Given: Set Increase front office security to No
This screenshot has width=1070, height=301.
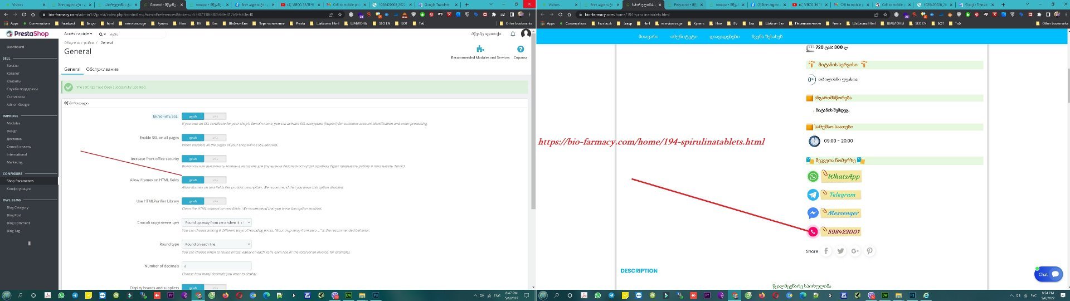Looking at the screenshot, I should (x=215, y=158).
